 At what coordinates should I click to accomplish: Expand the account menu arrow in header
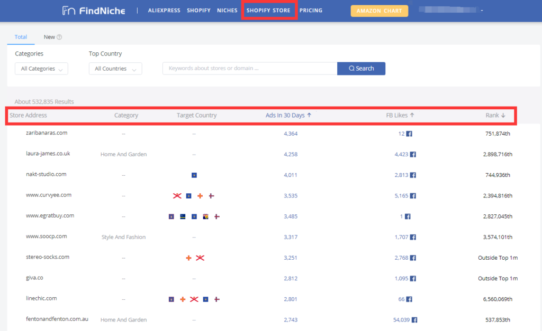(482, 11)
